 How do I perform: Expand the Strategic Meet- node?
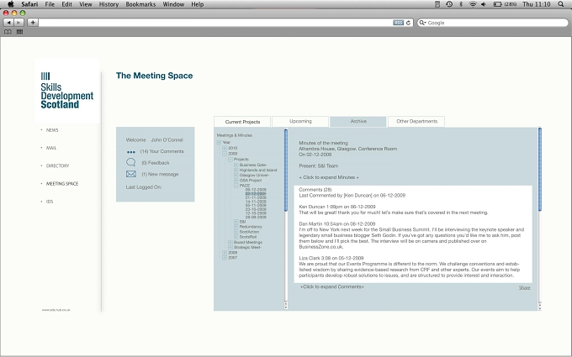[x=230, y=247]
